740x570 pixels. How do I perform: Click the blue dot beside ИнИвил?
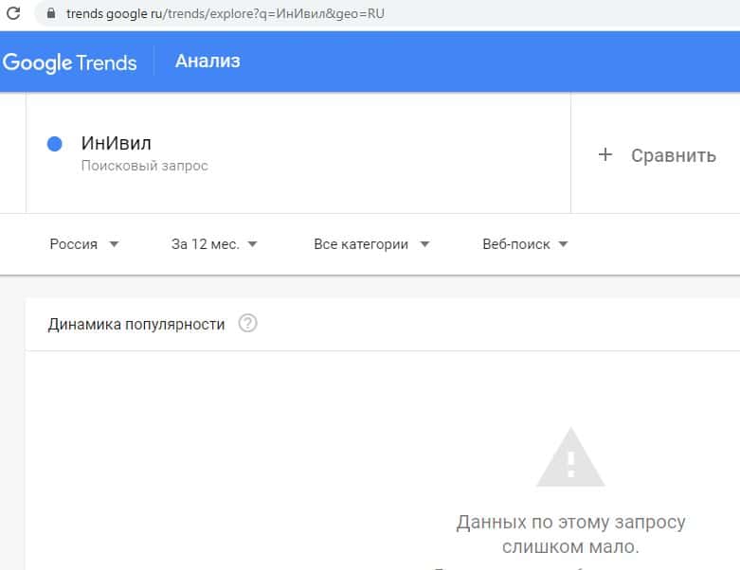(54, 144)
